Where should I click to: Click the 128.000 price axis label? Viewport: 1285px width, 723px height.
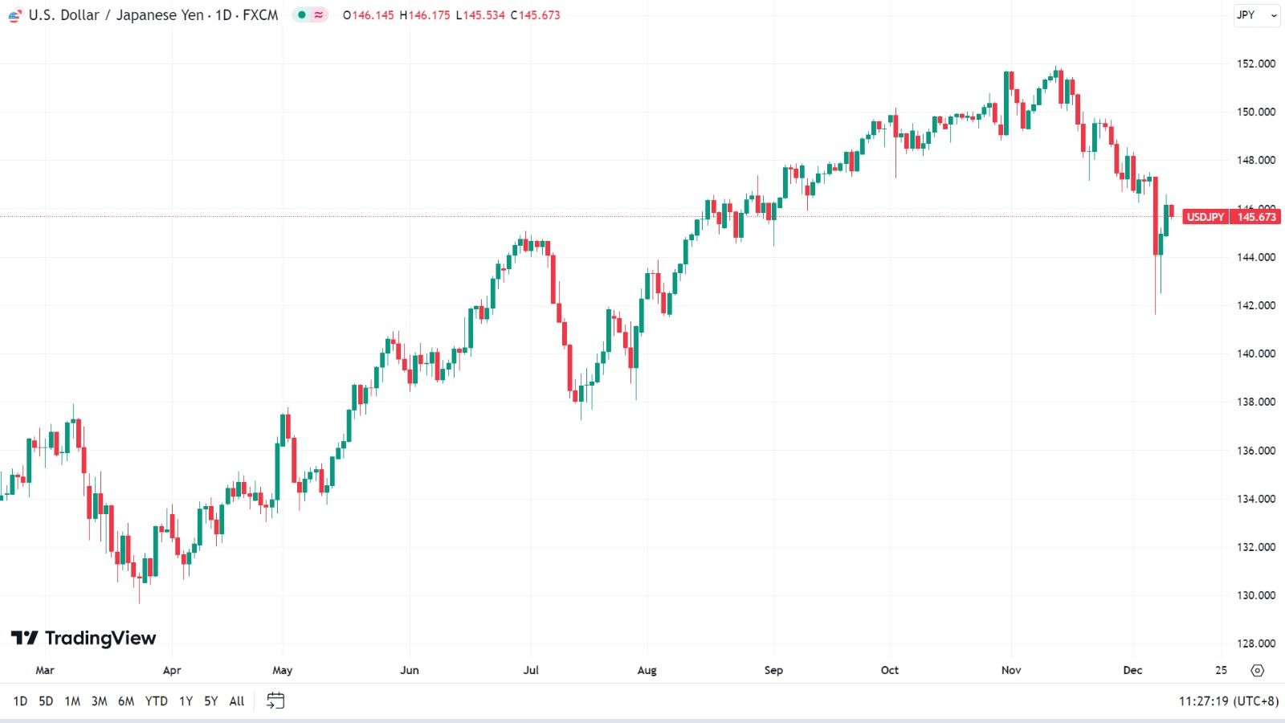click(1256, 643)
